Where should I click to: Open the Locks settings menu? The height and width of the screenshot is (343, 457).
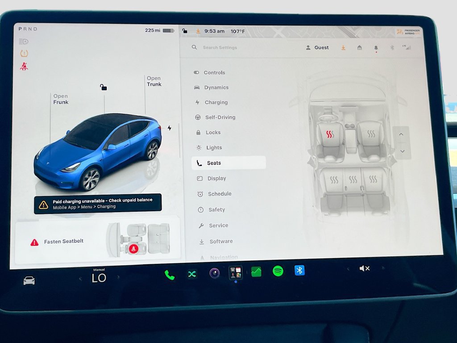click(208, 132)
